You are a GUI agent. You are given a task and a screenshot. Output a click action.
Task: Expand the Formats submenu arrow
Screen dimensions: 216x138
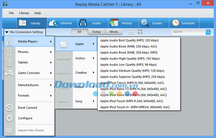pos(51,96)
